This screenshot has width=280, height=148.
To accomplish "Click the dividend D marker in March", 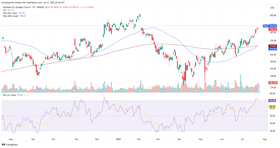I will pyautogui.click(x=163, y=91).
